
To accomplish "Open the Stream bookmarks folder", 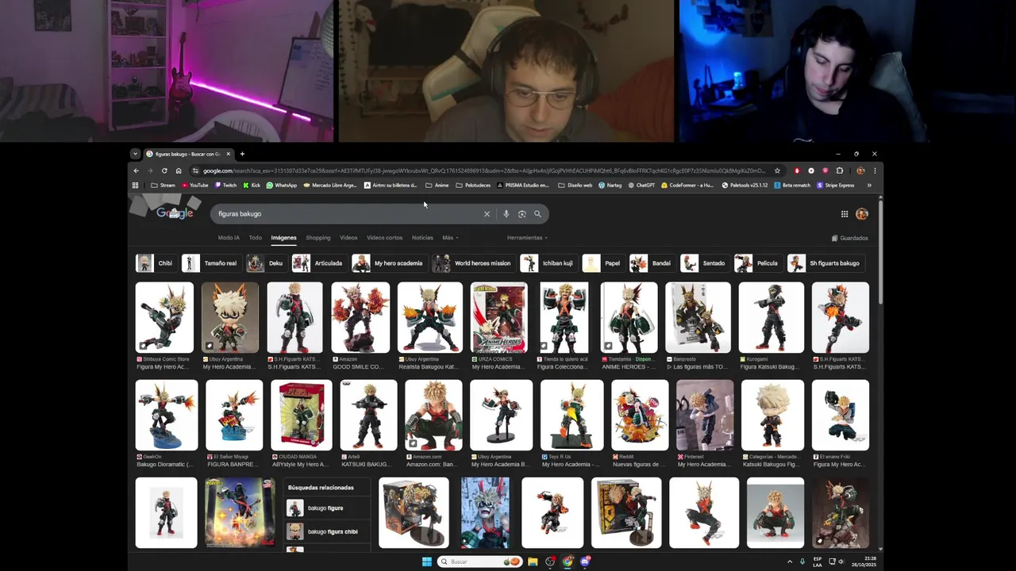I will pos(163,186).
